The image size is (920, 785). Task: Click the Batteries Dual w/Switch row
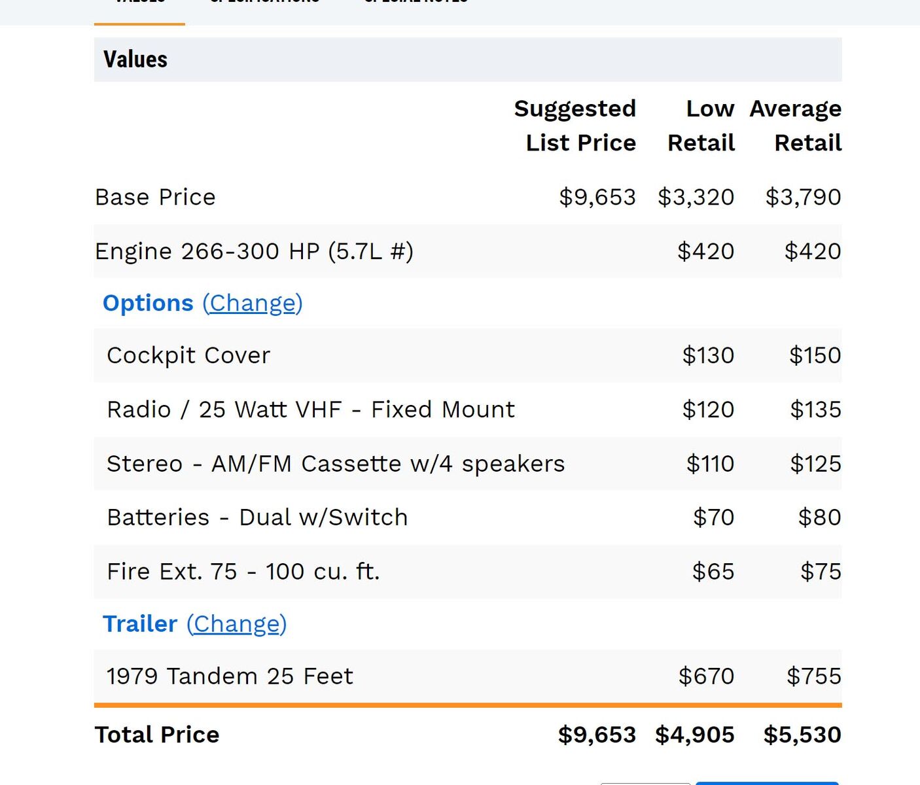coord(257,517)
